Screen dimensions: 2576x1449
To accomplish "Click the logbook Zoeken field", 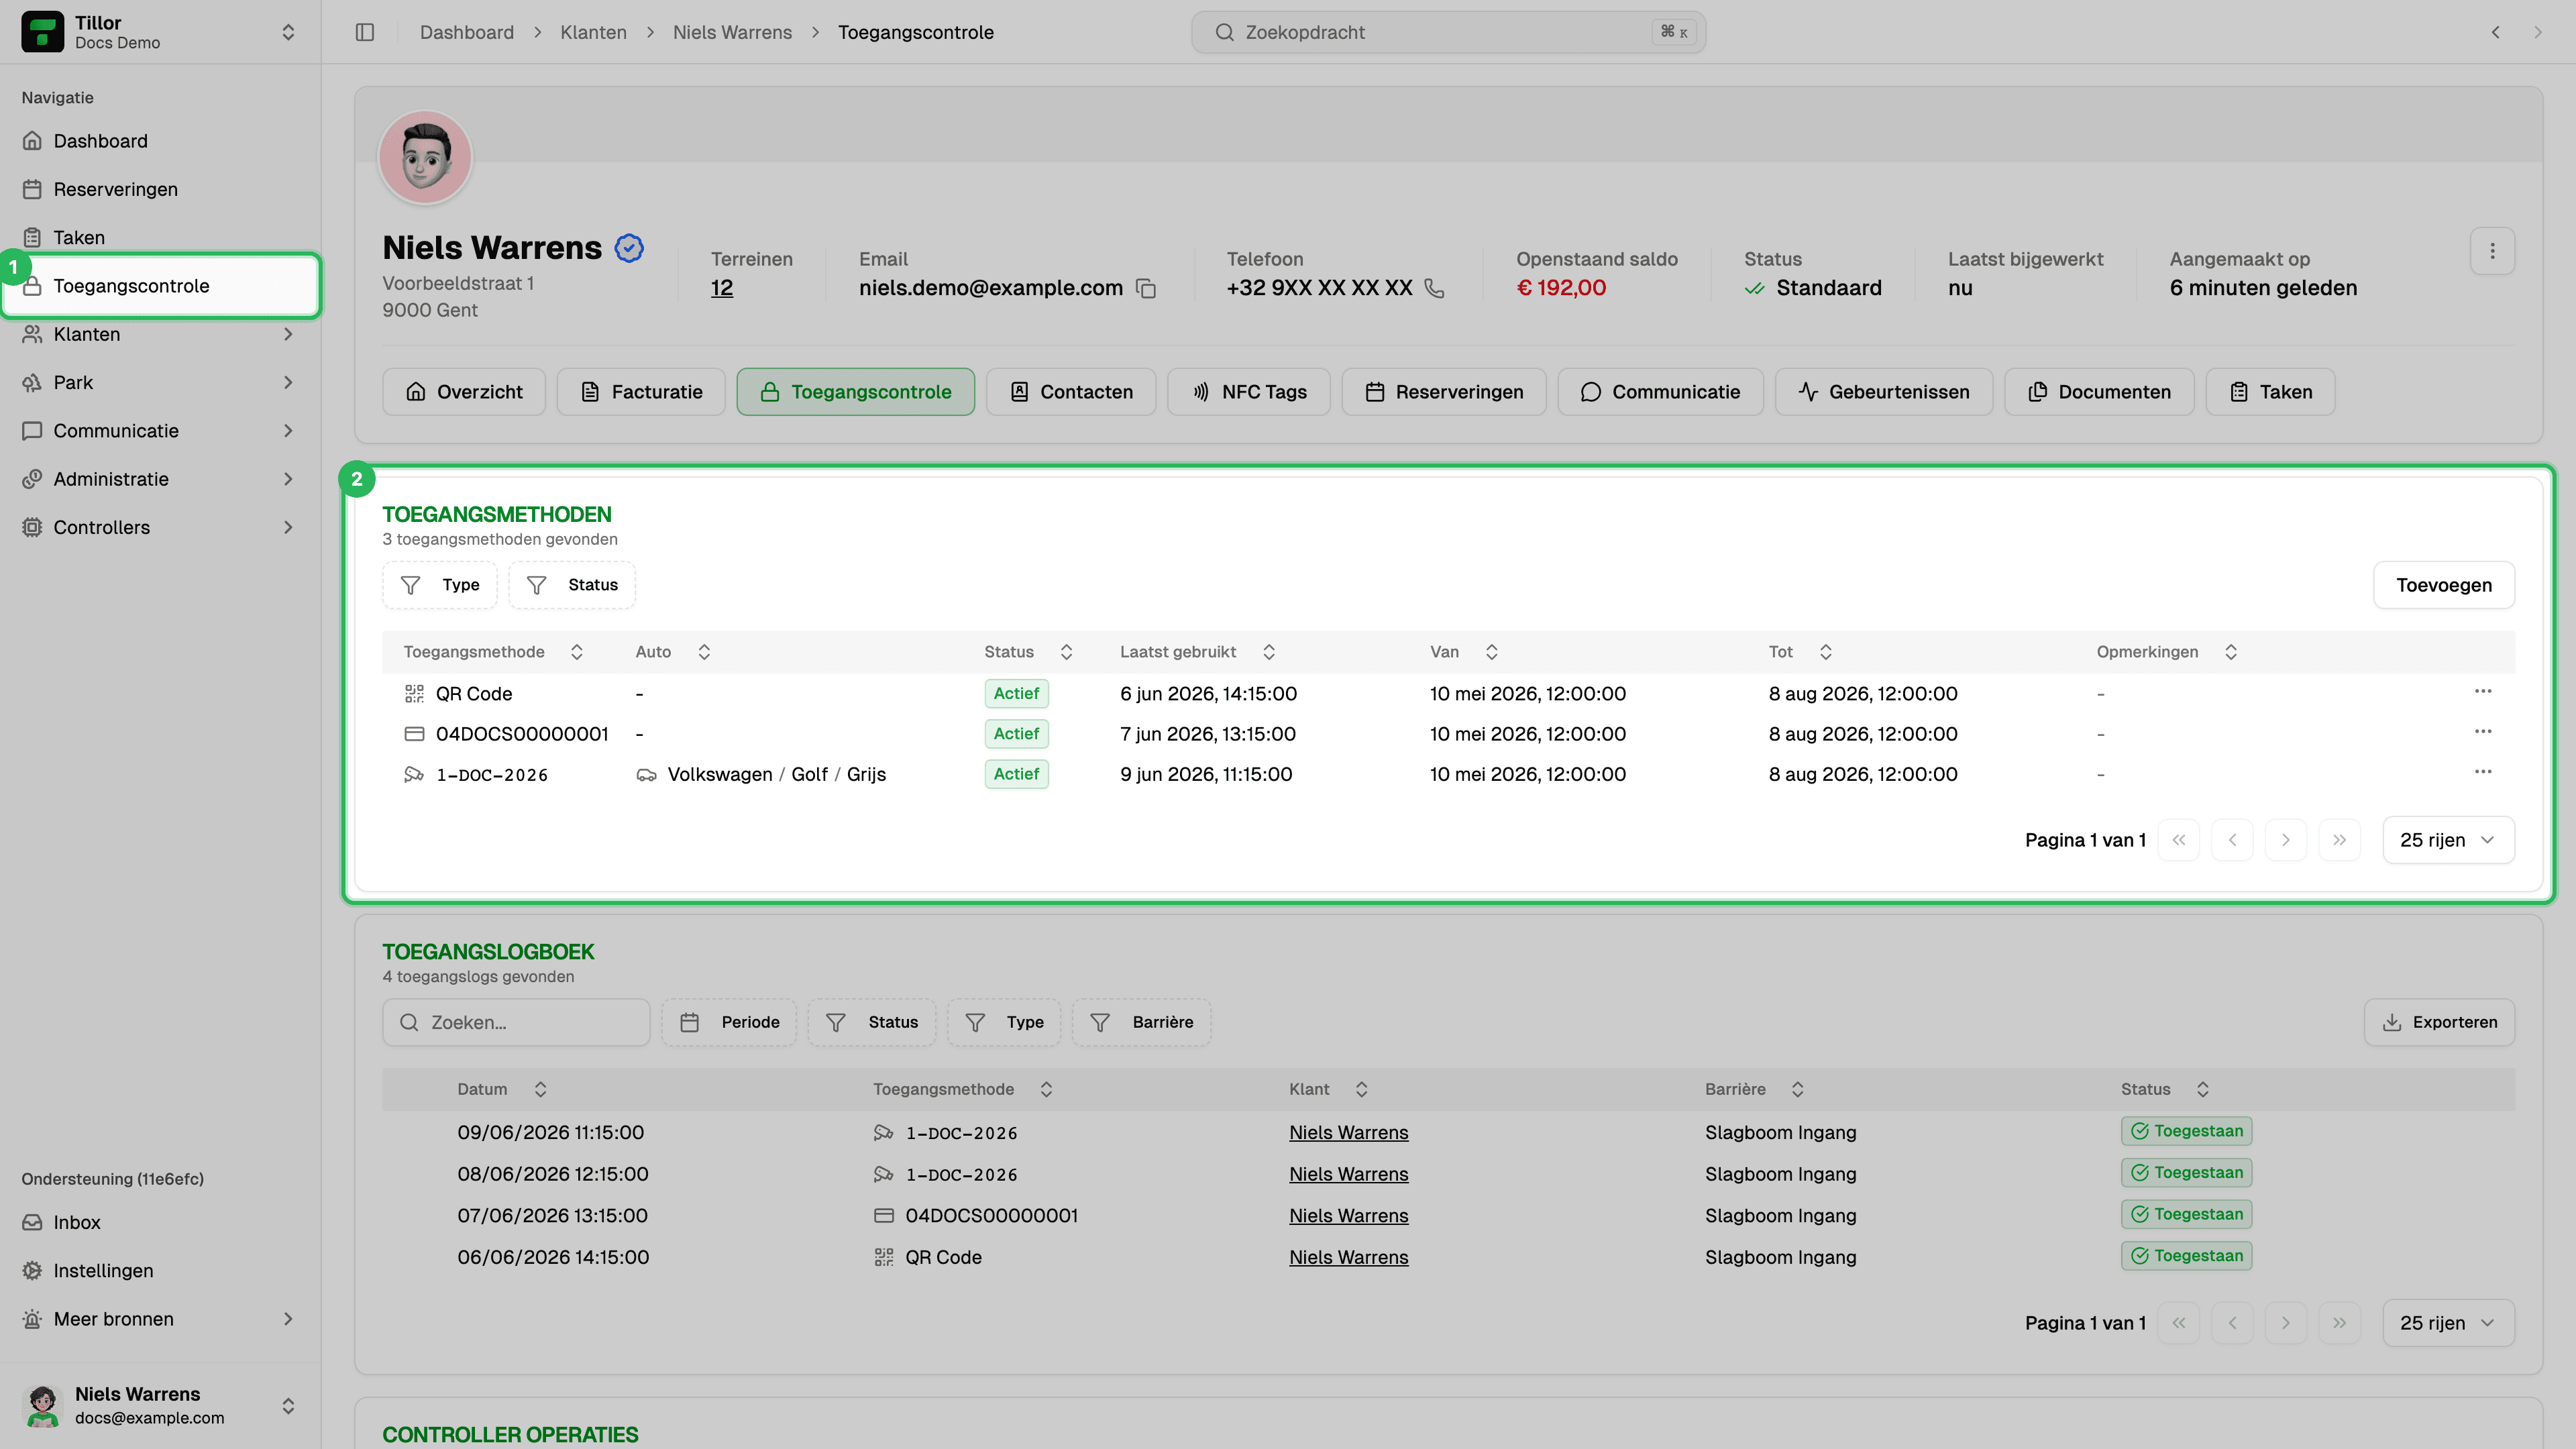I will pos(516,1022).
